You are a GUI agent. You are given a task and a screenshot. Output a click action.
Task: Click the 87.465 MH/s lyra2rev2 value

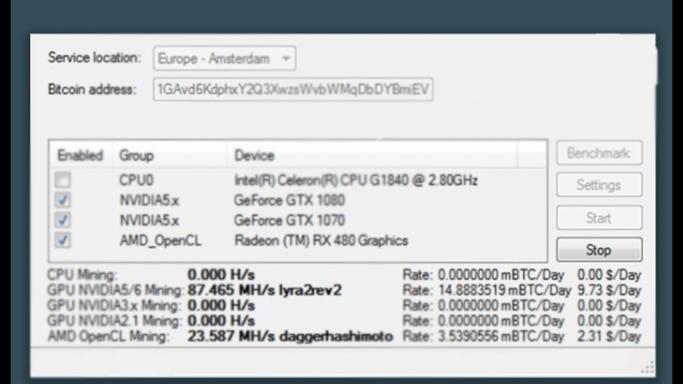click(x=264, y=290)
